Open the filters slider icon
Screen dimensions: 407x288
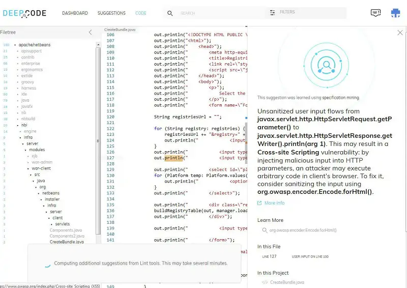coord(273,12)
